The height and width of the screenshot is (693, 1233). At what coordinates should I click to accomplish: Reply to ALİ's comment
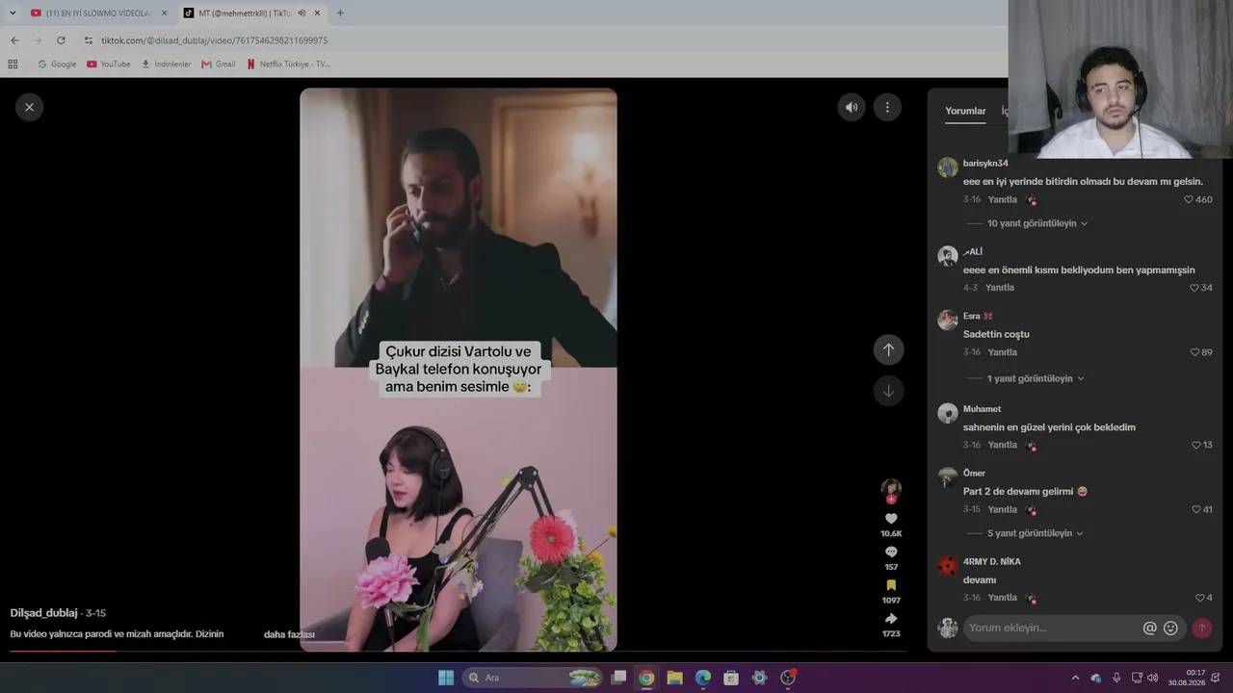click(x=1000, y=288)
